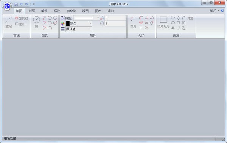This screenshot has width=227, height=143.
Task: Switch to the 剖面 tab
Action: [31, 11]
